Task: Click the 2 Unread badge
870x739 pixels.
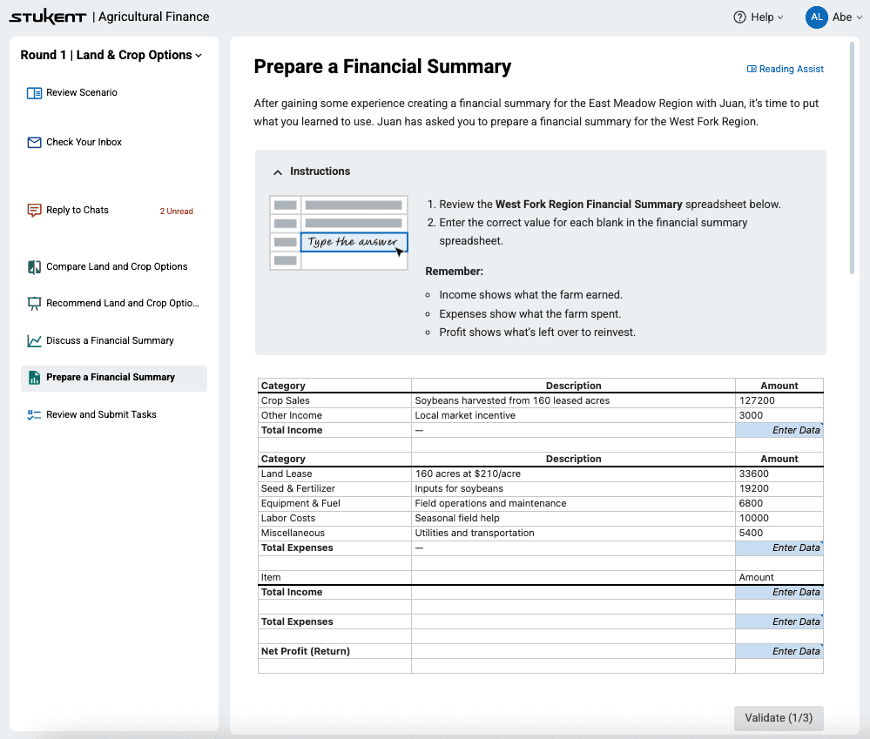Action: pos(177,212)
